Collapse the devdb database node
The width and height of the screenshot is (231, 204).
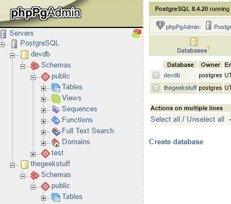tap(12, 55)
